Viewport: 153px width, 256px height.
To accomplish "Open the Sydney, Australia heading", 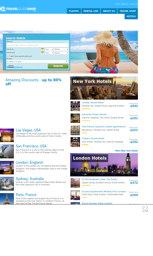I will pos(30,178).
